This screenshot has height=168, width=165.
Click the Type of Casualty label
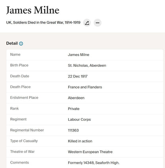[24, 141]
